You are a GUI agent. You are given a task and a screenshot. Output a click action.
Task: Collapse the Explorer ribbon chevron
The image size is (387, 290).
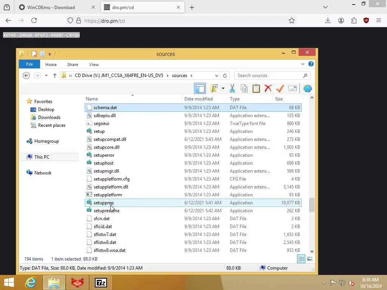303,64
